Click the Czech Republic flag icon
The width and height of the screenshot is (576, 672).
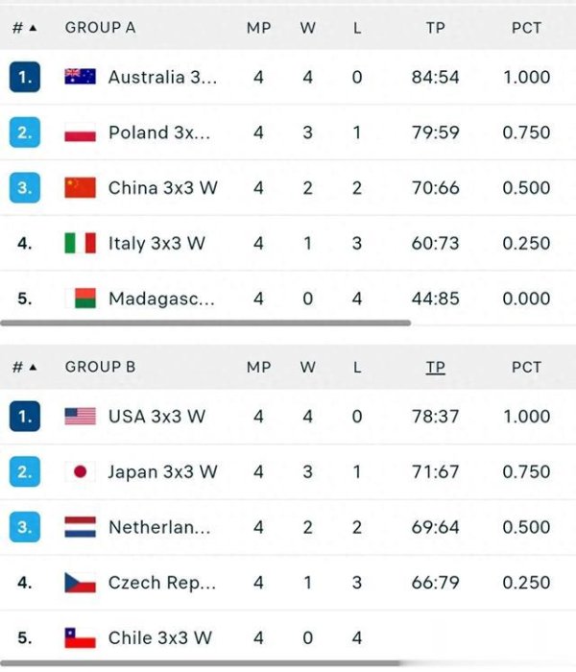[80, 583]
